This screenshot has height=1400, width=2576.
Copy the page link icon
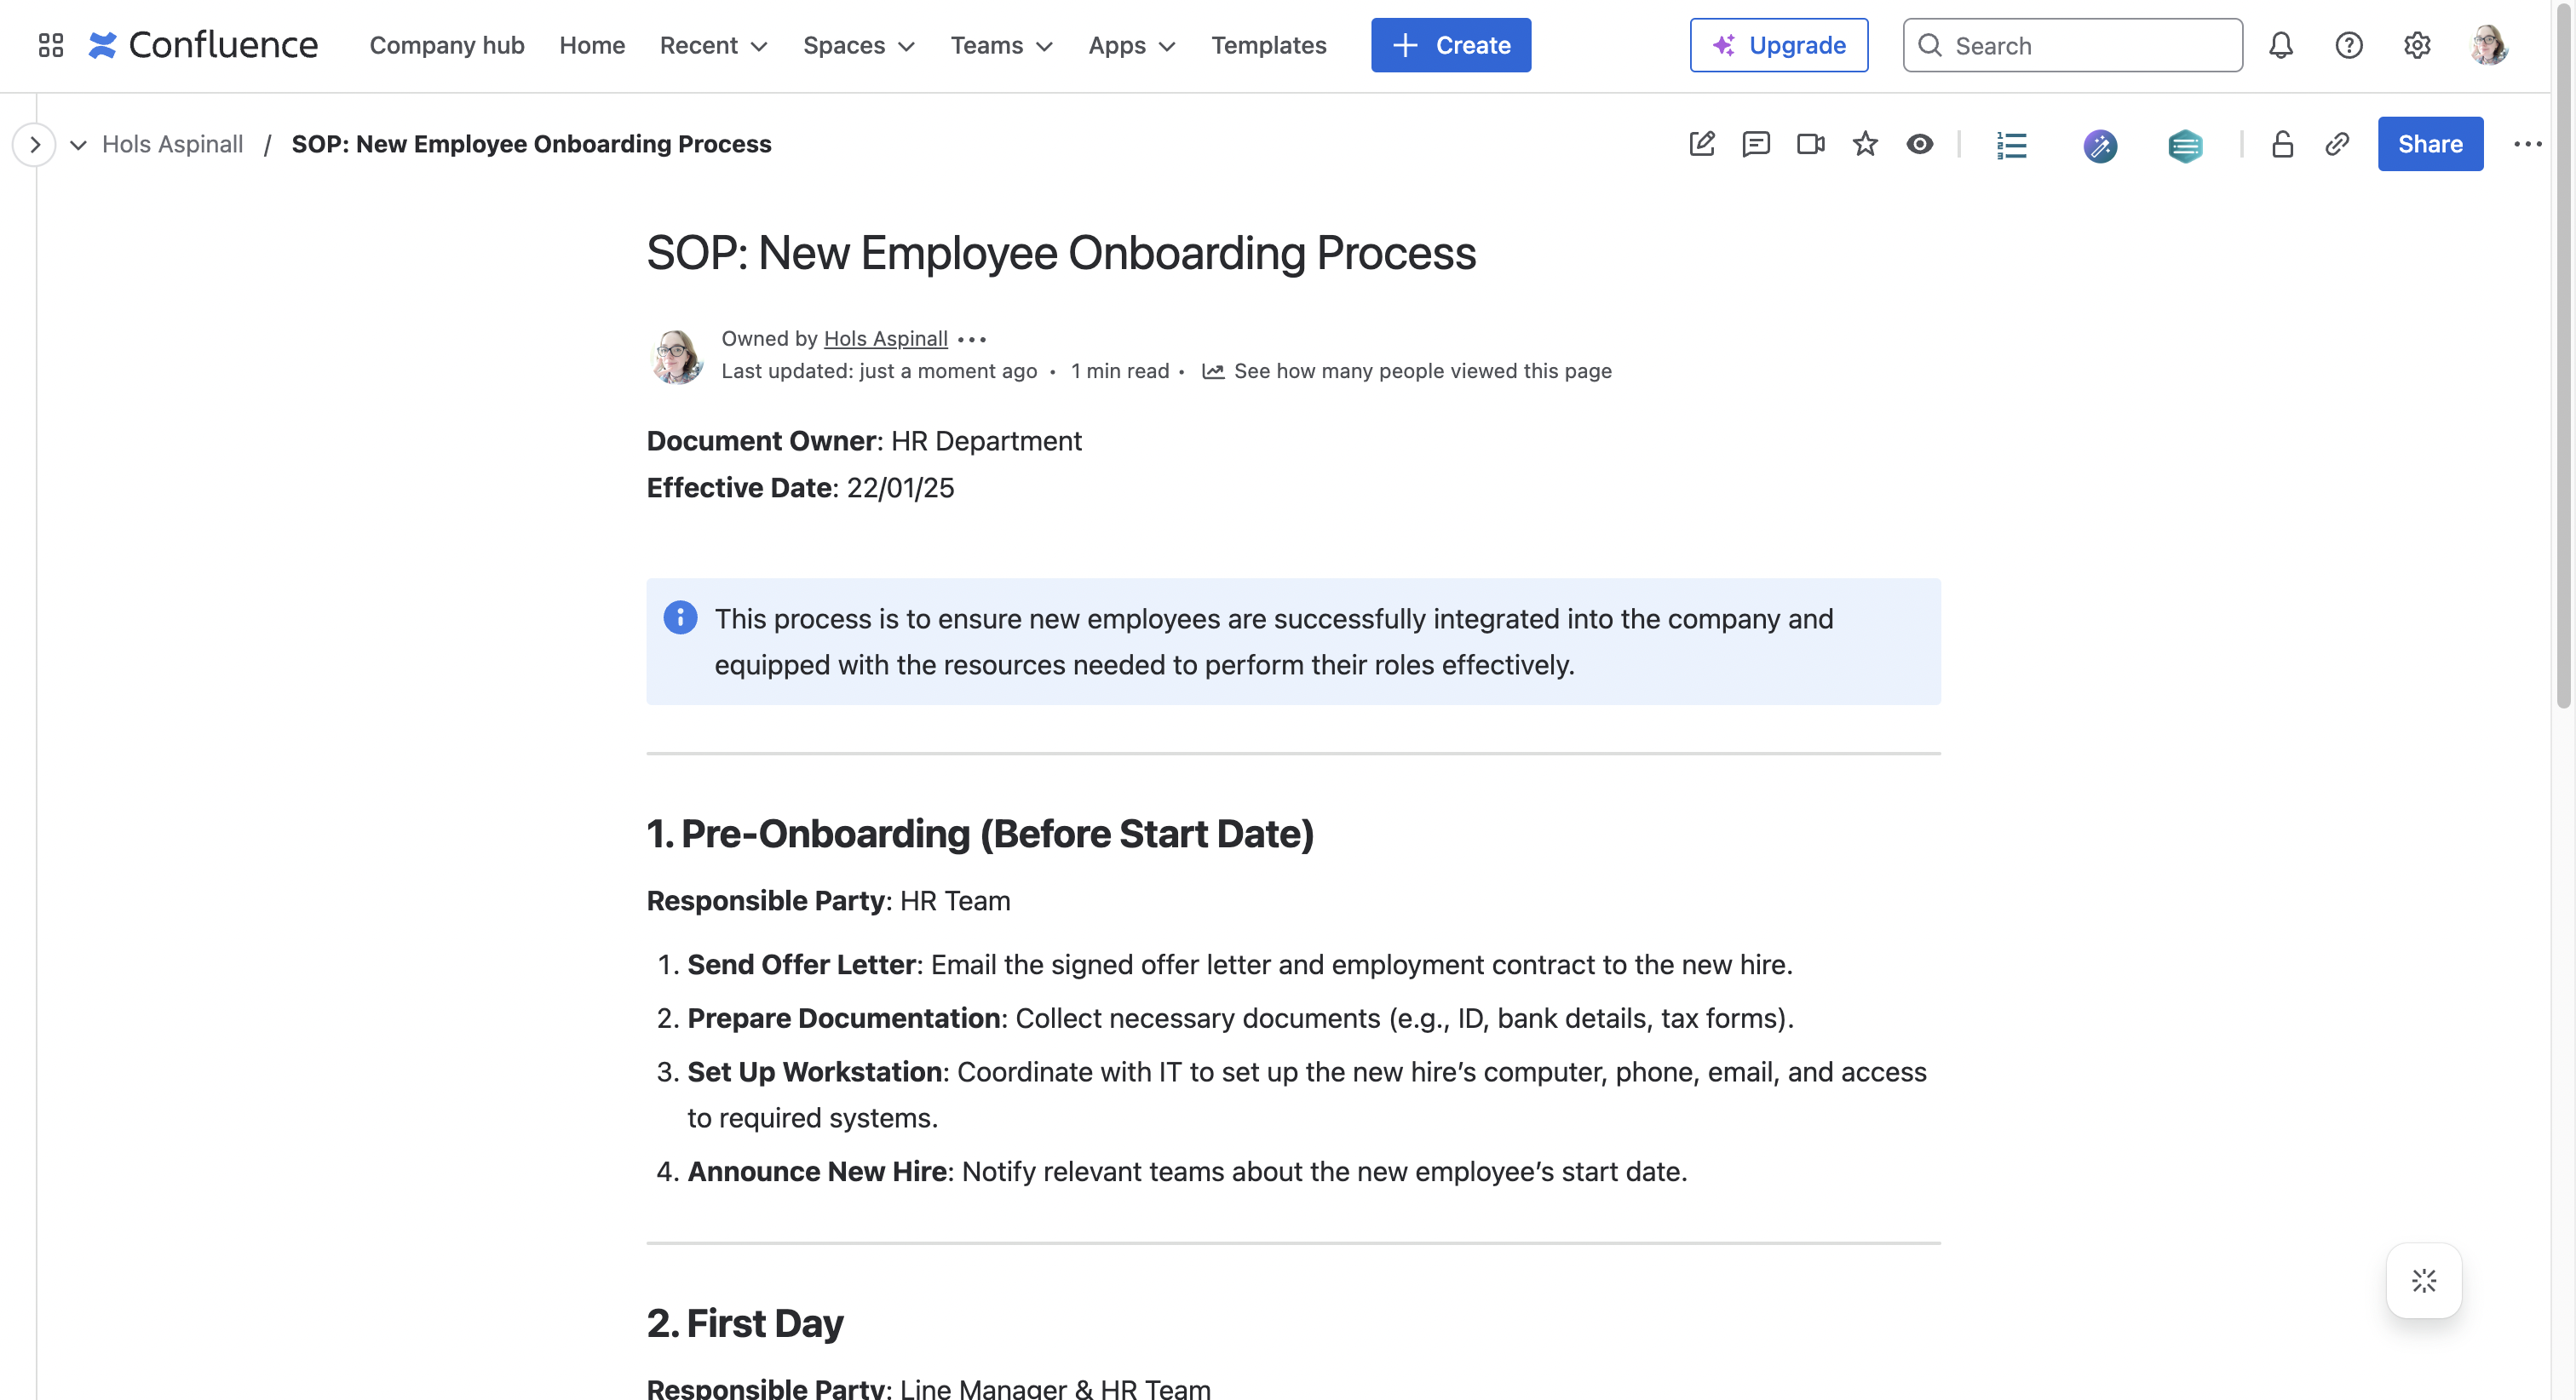point(2338,145)
